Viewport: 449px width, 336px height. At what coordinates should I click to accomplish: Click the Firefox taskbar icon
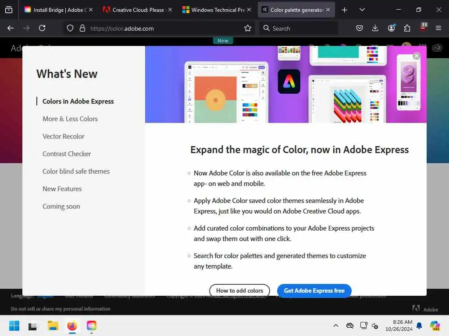[72, 325]
